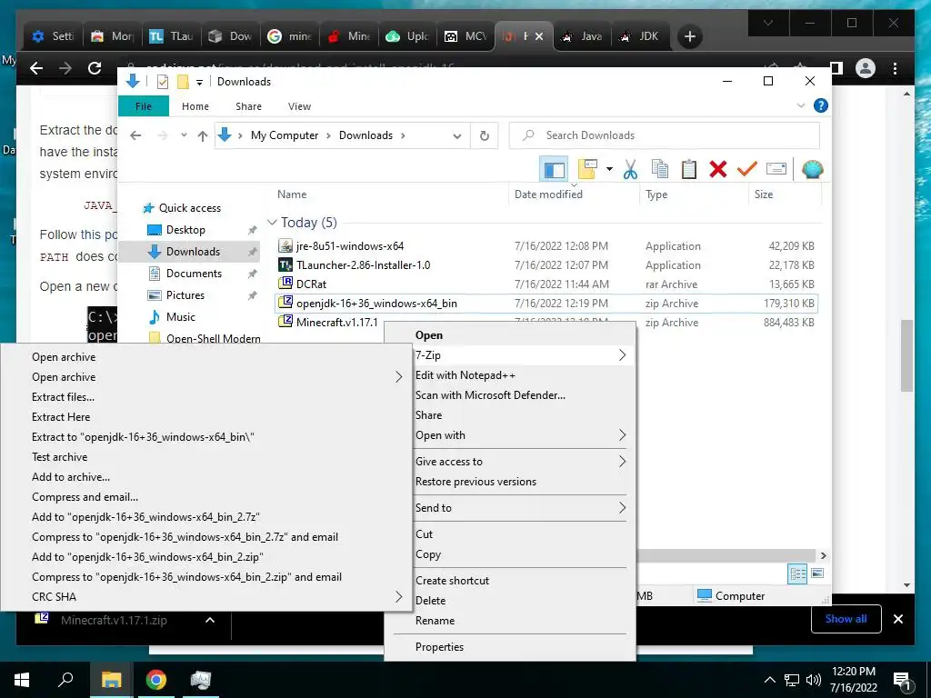
Task: Sort files by Size column header
Action: tap(764, 194)
